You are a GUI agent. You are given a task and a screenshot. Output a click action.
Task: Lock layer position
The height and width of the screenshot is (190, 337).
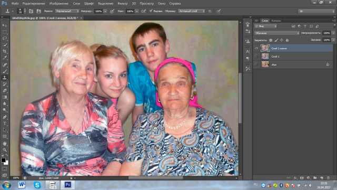click(x=282, y=40)
